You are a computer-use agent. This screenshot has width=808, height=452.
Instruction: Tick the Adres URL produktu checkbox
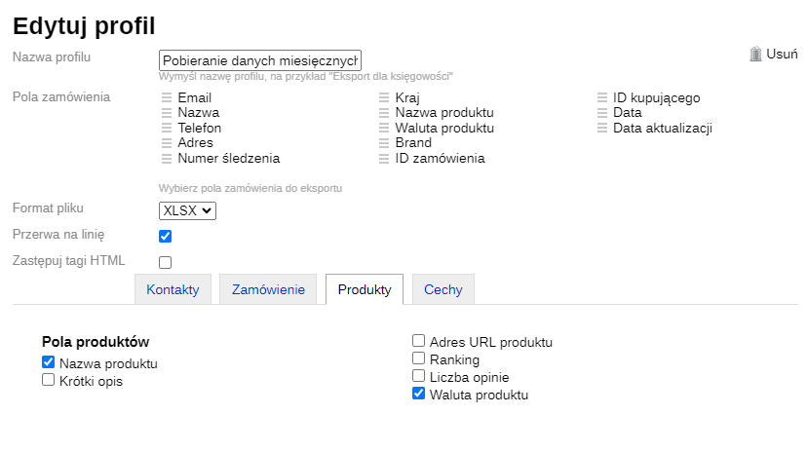click(x=419, y=342)
